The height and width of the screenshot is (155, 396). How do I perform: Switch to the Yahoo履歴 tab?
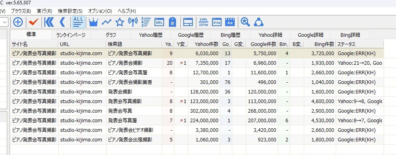151,35
